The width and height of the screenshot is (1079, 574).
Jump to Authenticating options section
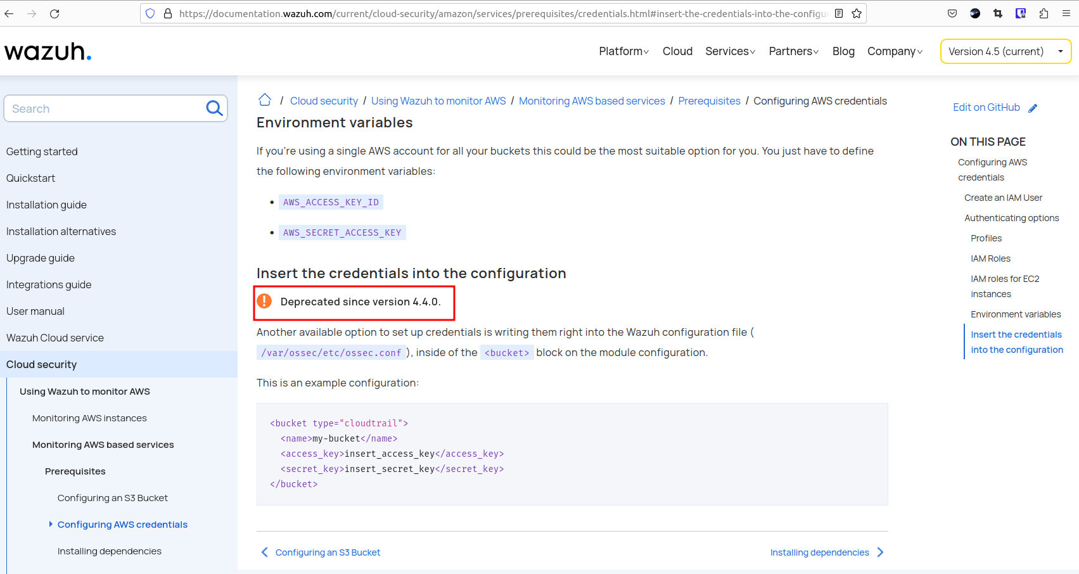pyautogui.click(x=1011, y=218)
